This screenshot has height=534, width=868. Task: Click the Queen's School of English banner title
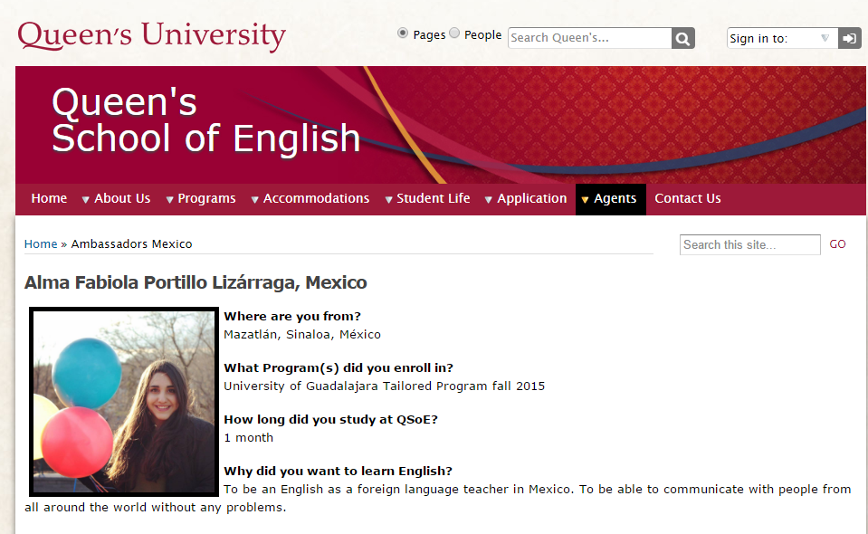pos(206,120)
